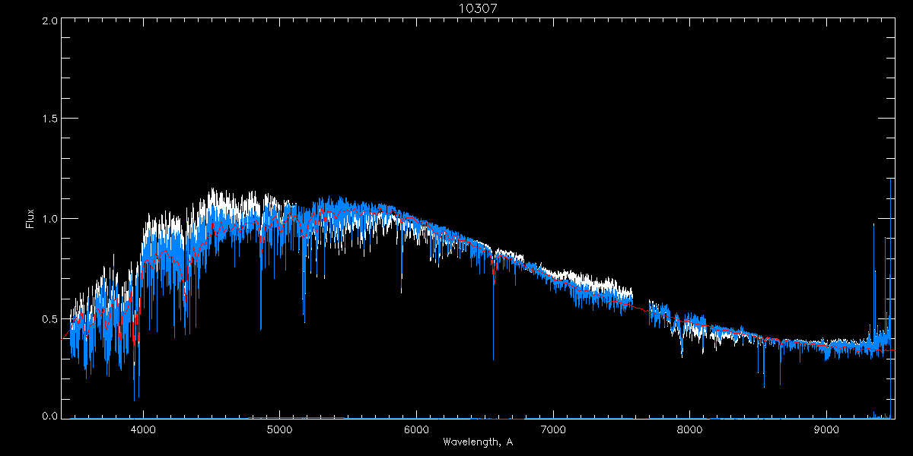
Task: Click the 2.0 y-axis tick label
Action: [x=49, y=21]
